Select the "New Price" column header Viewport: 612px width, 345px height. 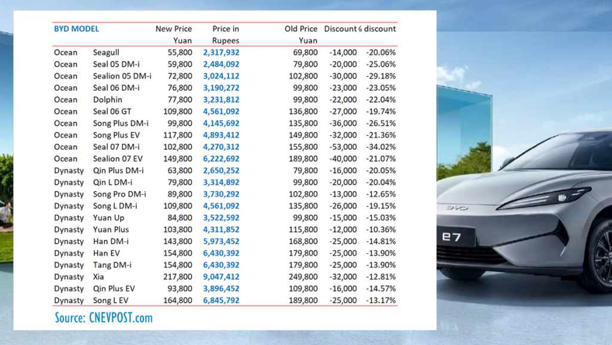(x=174, y=29)
